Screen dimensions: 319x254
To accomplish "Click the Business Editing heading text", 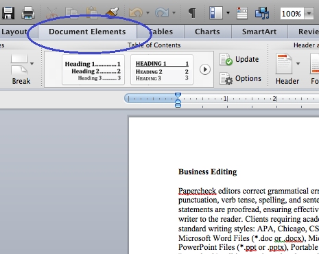I will coord(208,172).
